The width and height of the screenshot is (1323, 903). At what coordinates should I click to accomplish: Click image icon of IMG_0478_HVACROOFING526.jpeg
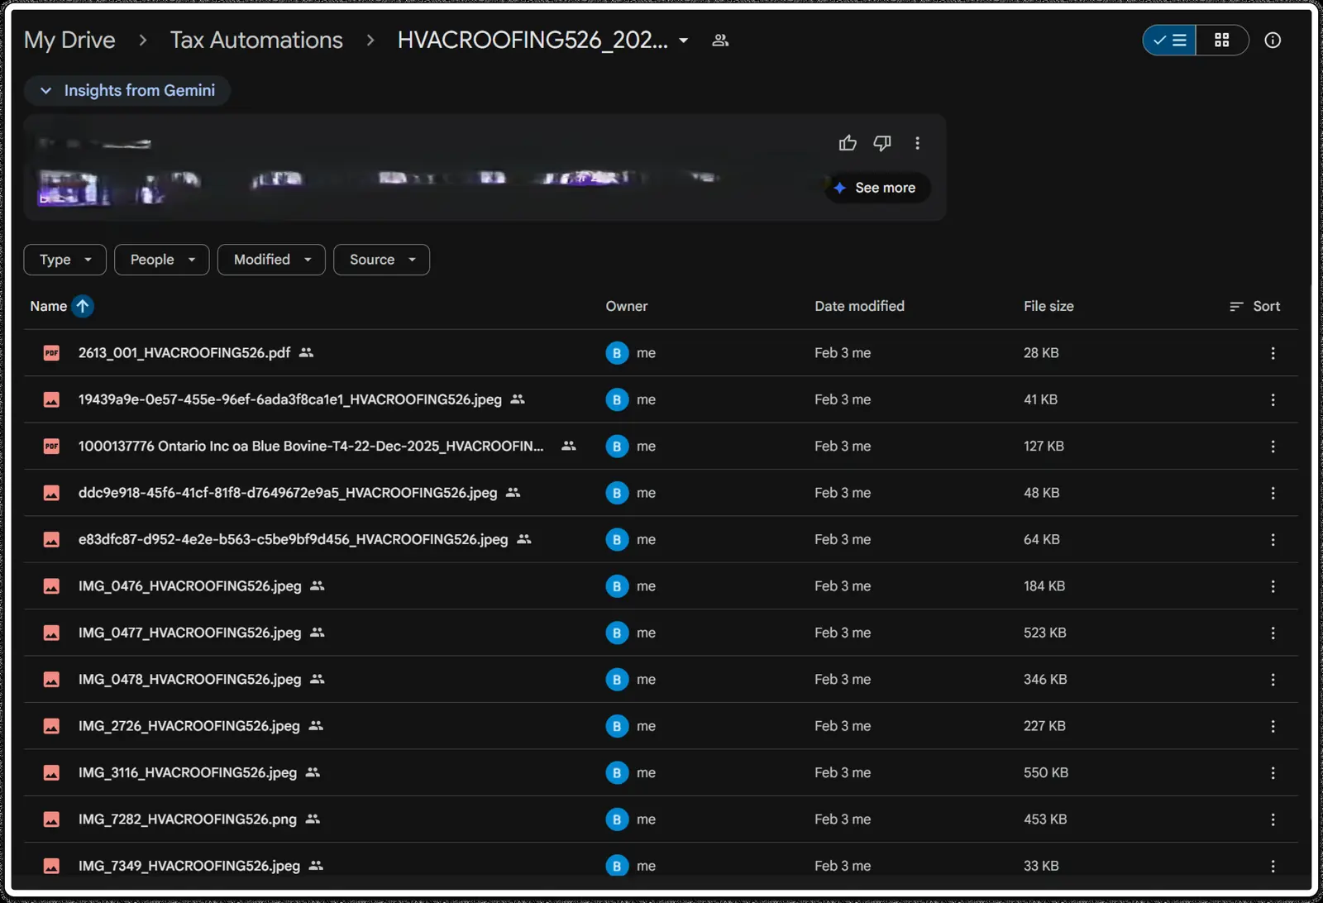click(51, 679)
